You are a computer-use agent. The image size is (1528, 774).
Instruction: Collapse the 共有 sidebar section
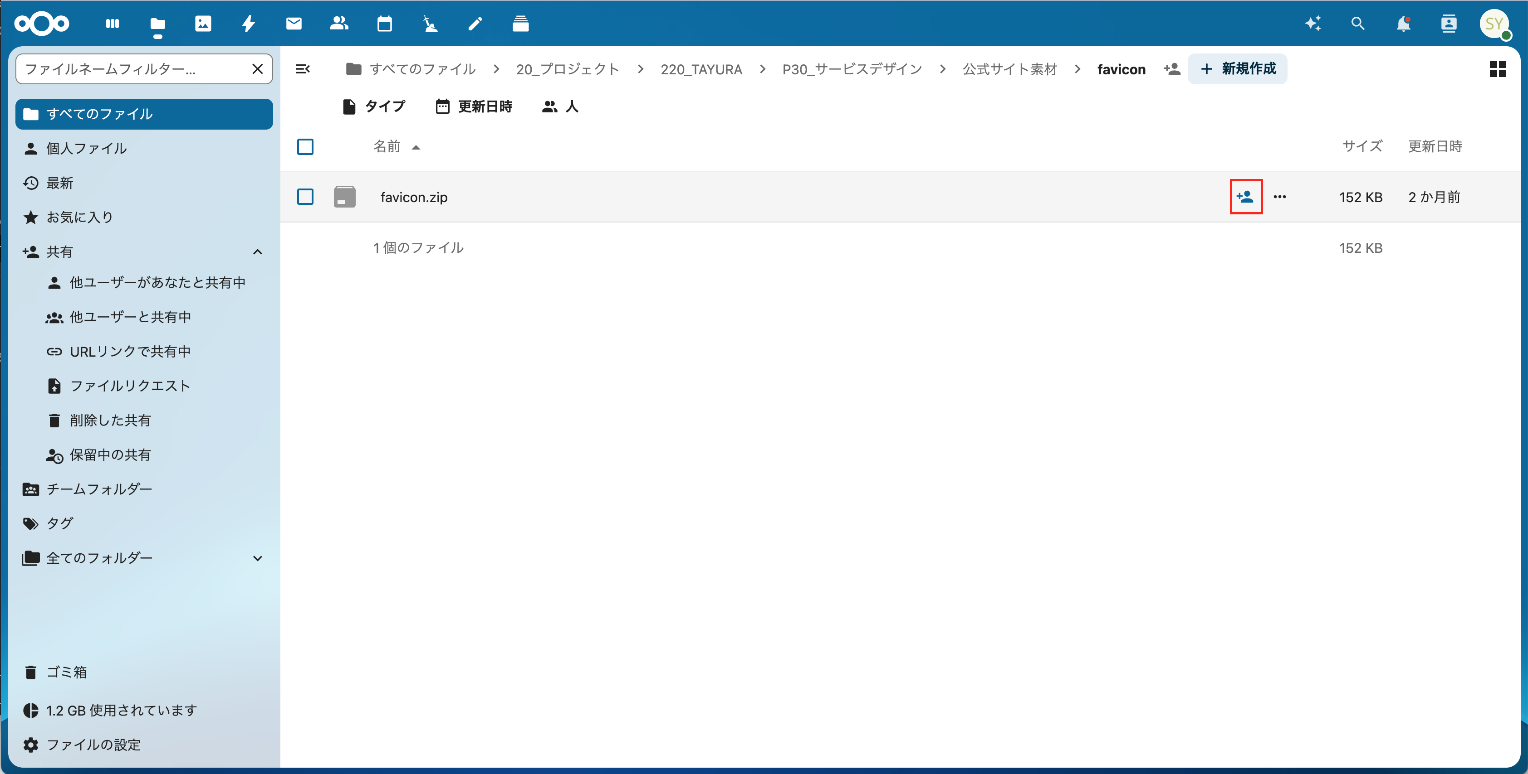point(257,252)
